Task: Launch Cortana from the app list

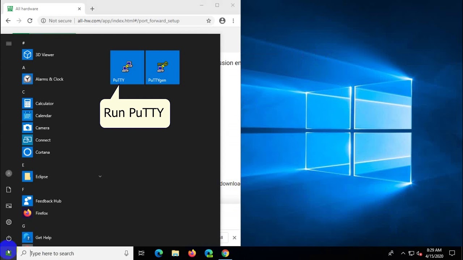Action: 42,152
